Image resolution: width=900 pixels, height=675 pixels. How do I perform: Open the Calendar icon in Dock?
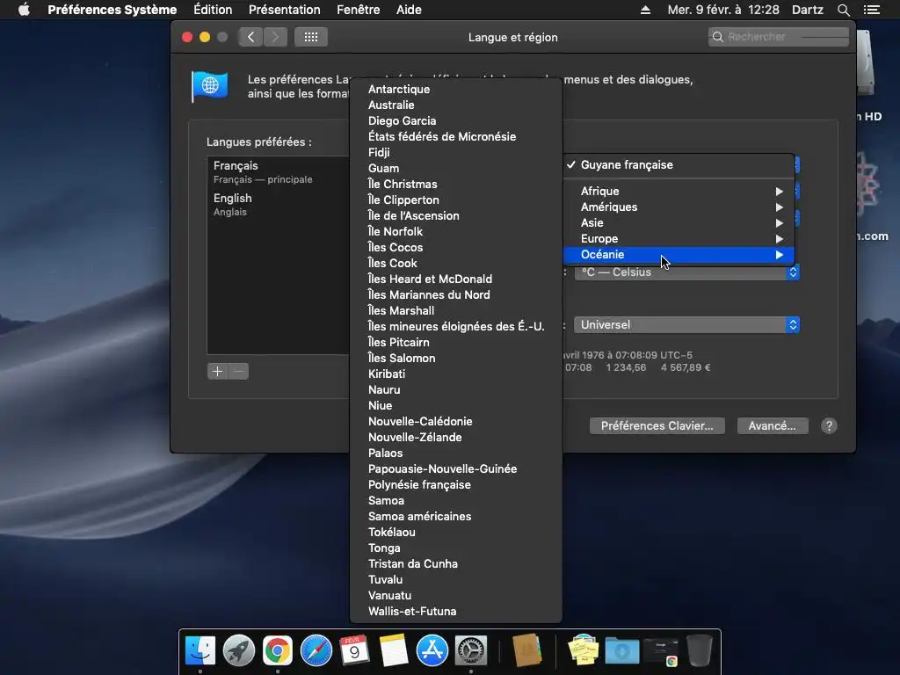coord(355,650)
